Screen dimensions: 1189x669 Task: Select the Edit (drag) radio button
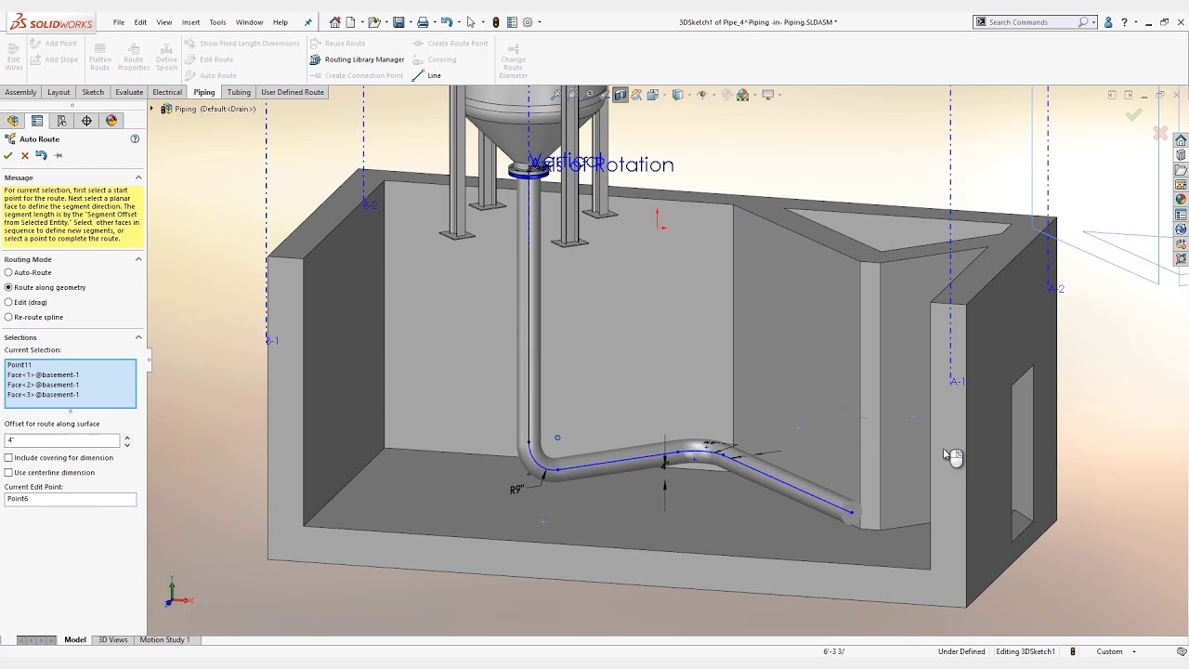(9, 302)
